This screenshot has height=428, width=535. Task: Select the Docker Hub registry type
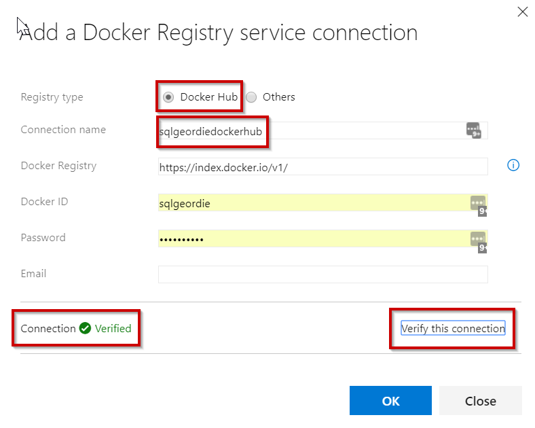168,97
